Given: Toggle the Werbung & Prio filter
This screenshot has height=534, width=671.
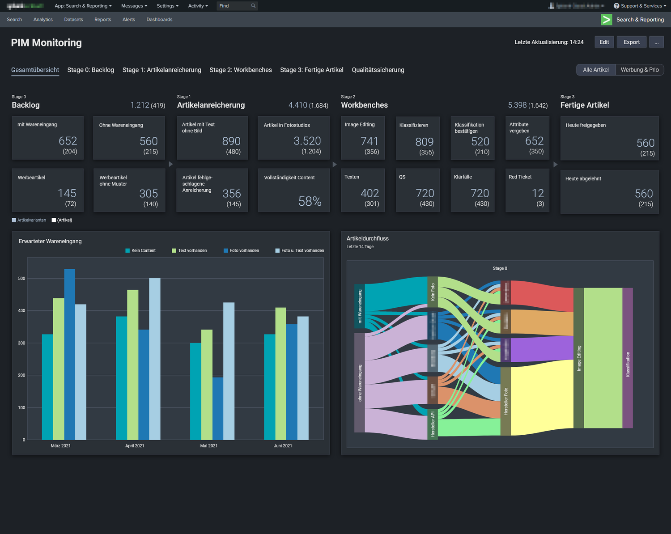Looking at the screenshot, I should [640, 70].
